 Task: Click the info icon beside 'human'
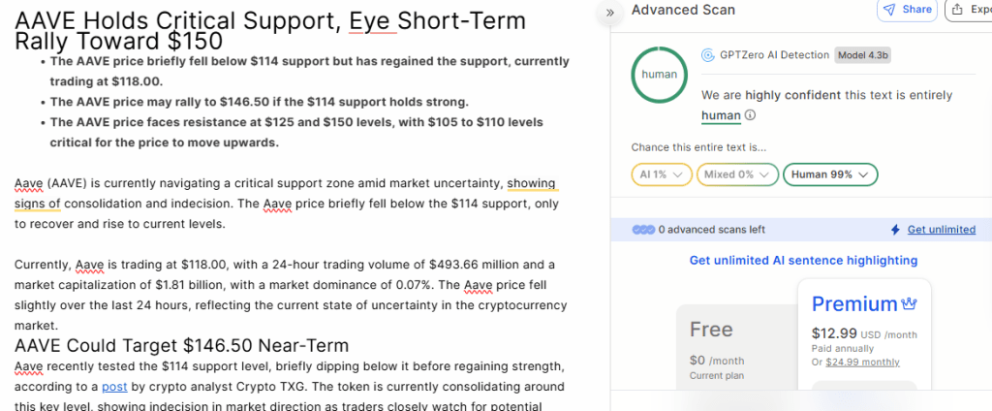click(x=751, y=115)
